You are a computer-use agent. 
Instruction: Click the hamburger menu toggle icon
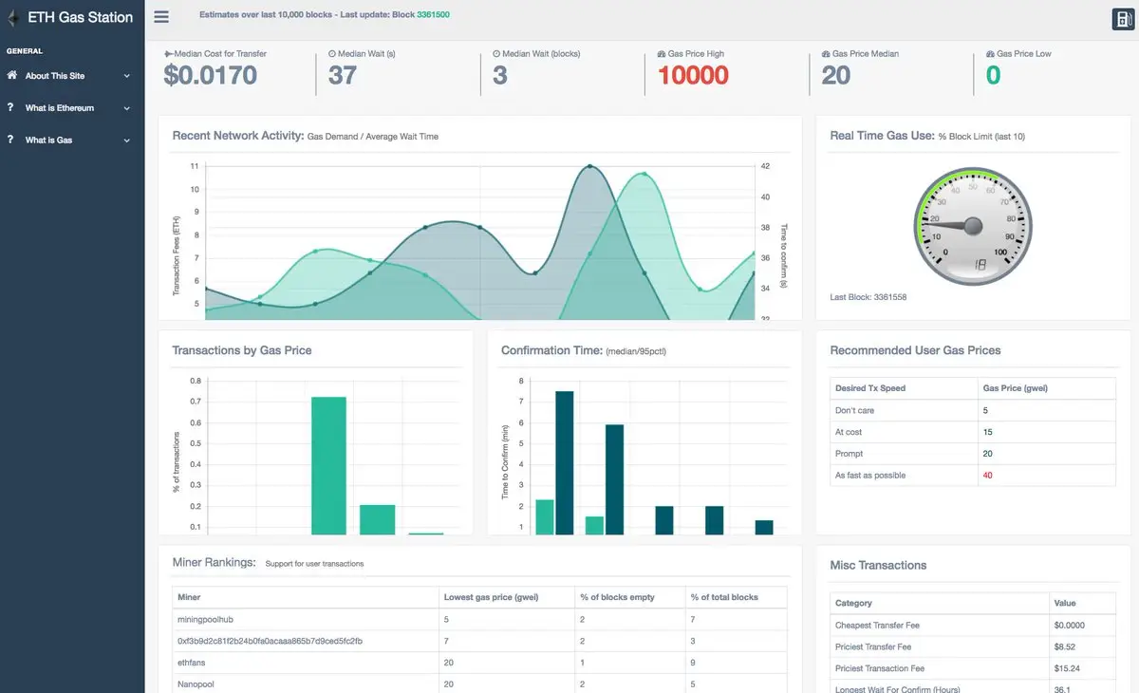point(161,16)
